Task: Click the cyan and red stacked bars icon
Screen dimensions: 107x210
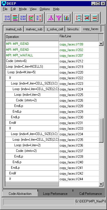Action: click(94, 18)
